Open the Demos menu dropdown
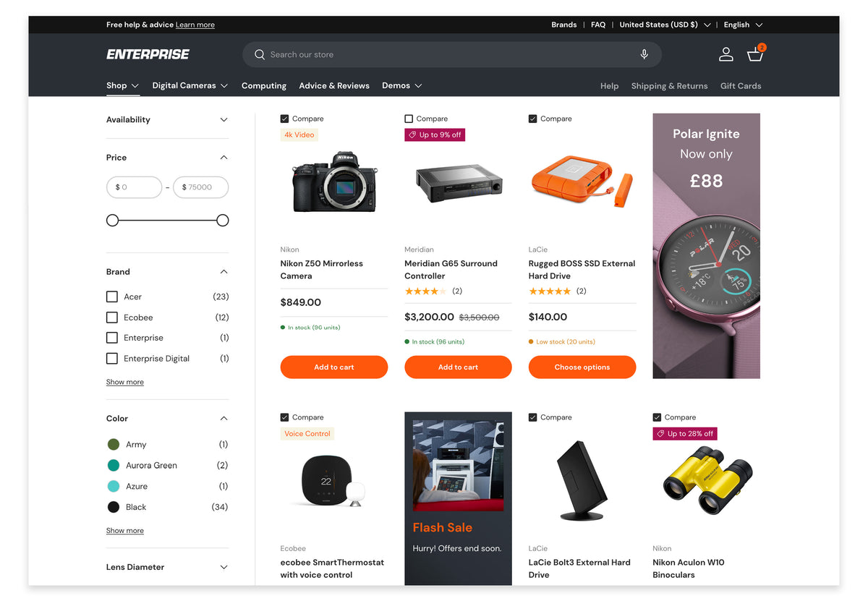Viewport: 868px width, 601px height. [x=402, y=85]
